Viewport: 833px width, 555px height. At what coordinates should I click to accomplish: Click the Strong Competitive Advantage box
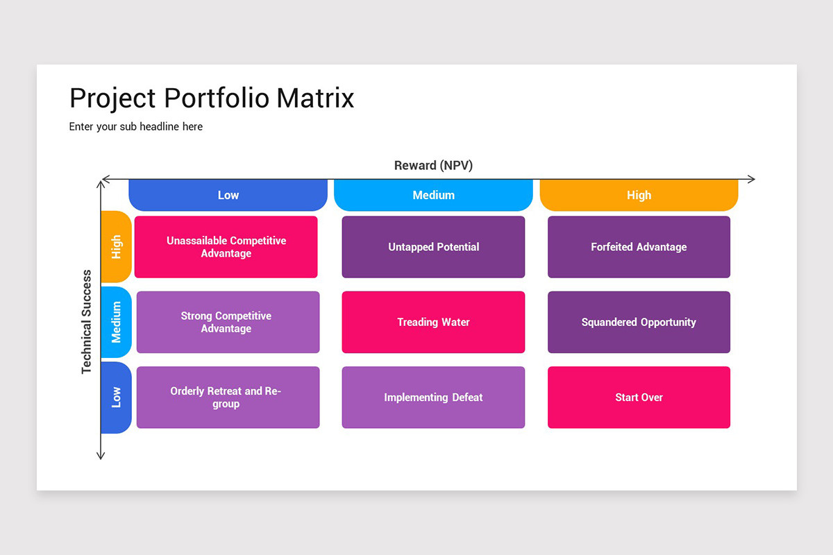(228, 322)
